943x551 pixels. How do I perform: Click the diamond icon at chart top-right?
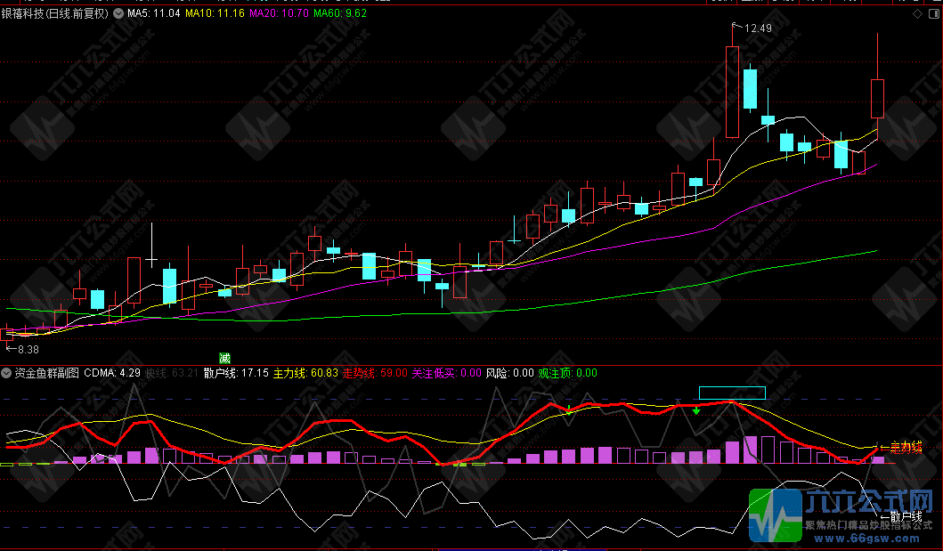918,13
